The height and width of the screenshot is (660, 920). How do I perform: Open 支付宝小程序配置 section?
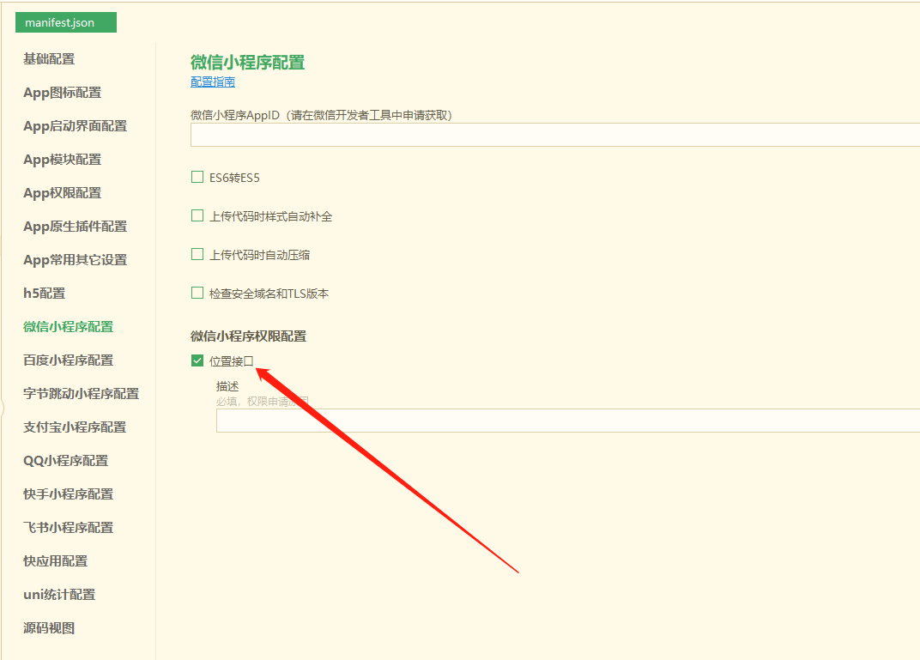75,427
